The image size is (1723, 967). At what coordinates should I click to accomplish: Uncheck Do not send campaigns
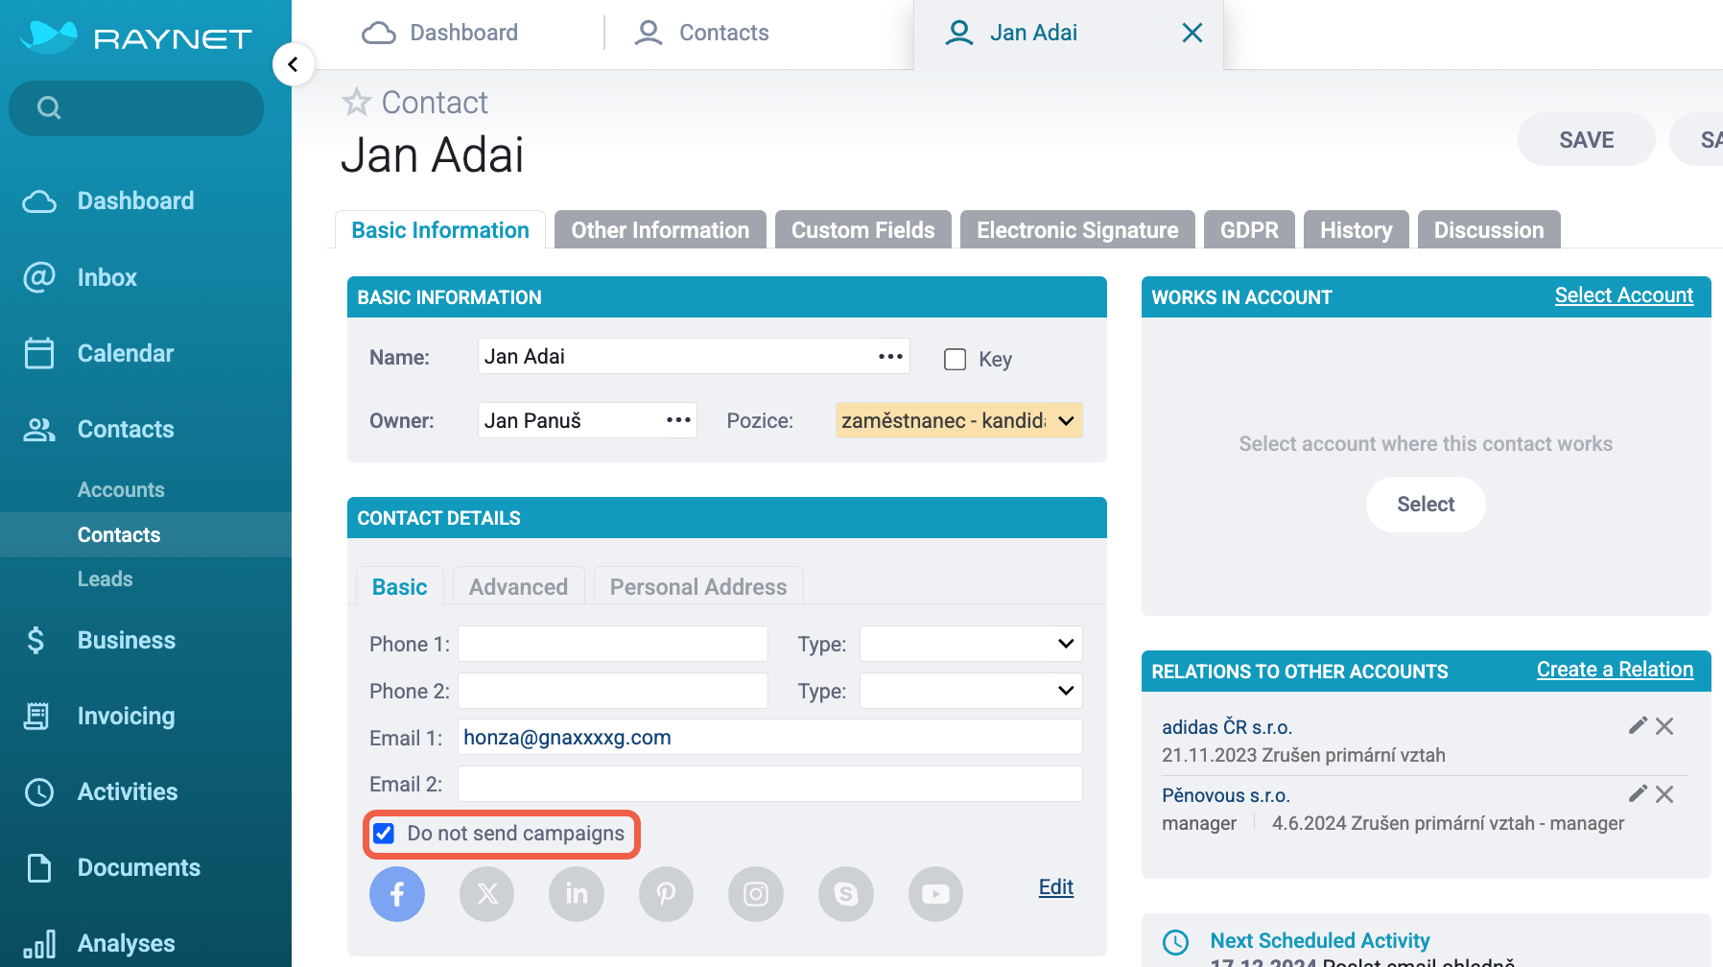(x=384, y=834)
